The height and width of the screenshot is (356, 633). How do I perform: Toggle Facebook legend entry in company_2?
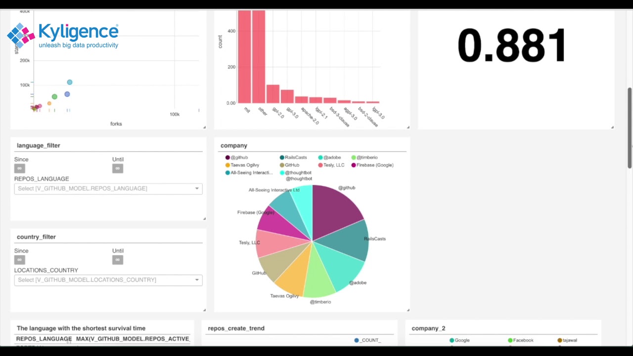[x=521, y=340]
